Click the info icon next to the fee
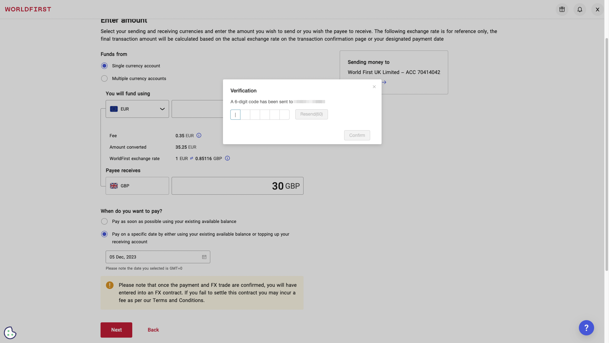 point(199,135)
